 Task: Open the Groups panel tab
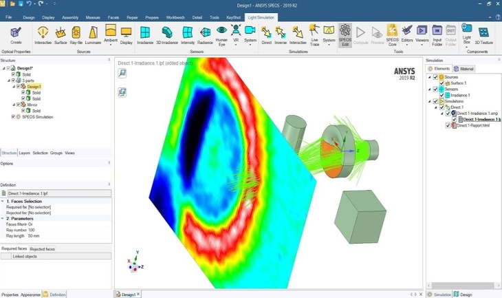click(56, 153)
